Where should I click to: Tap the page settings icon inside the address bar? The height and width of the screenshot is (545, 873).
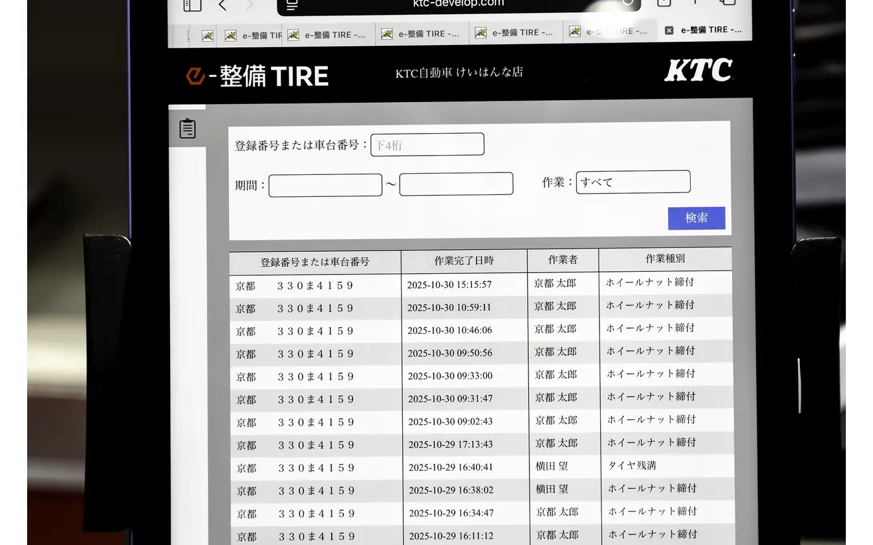coord(292,5)
